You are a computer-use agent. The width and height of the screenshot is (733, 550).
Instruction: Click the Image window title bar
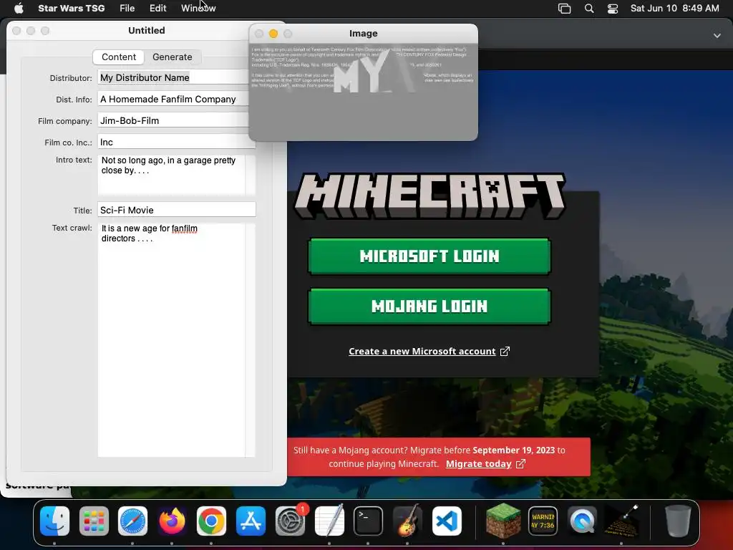pyautogui.click(x=363, y=34)
